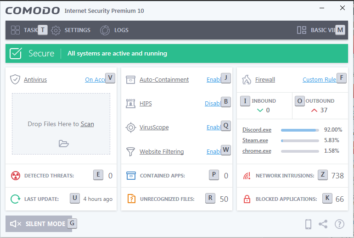354x238 pixels.
Task: Click the open folder icon in drop zone
Action: (x=64, y=144)
